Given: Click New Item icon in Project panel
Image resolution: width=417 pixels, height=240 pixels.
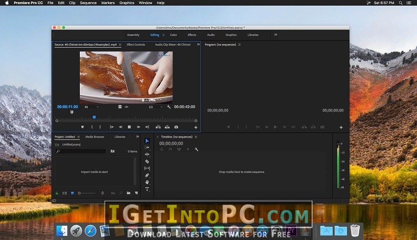Looking at the screenshot, I should pyautogui.click(x=137, y=193).
